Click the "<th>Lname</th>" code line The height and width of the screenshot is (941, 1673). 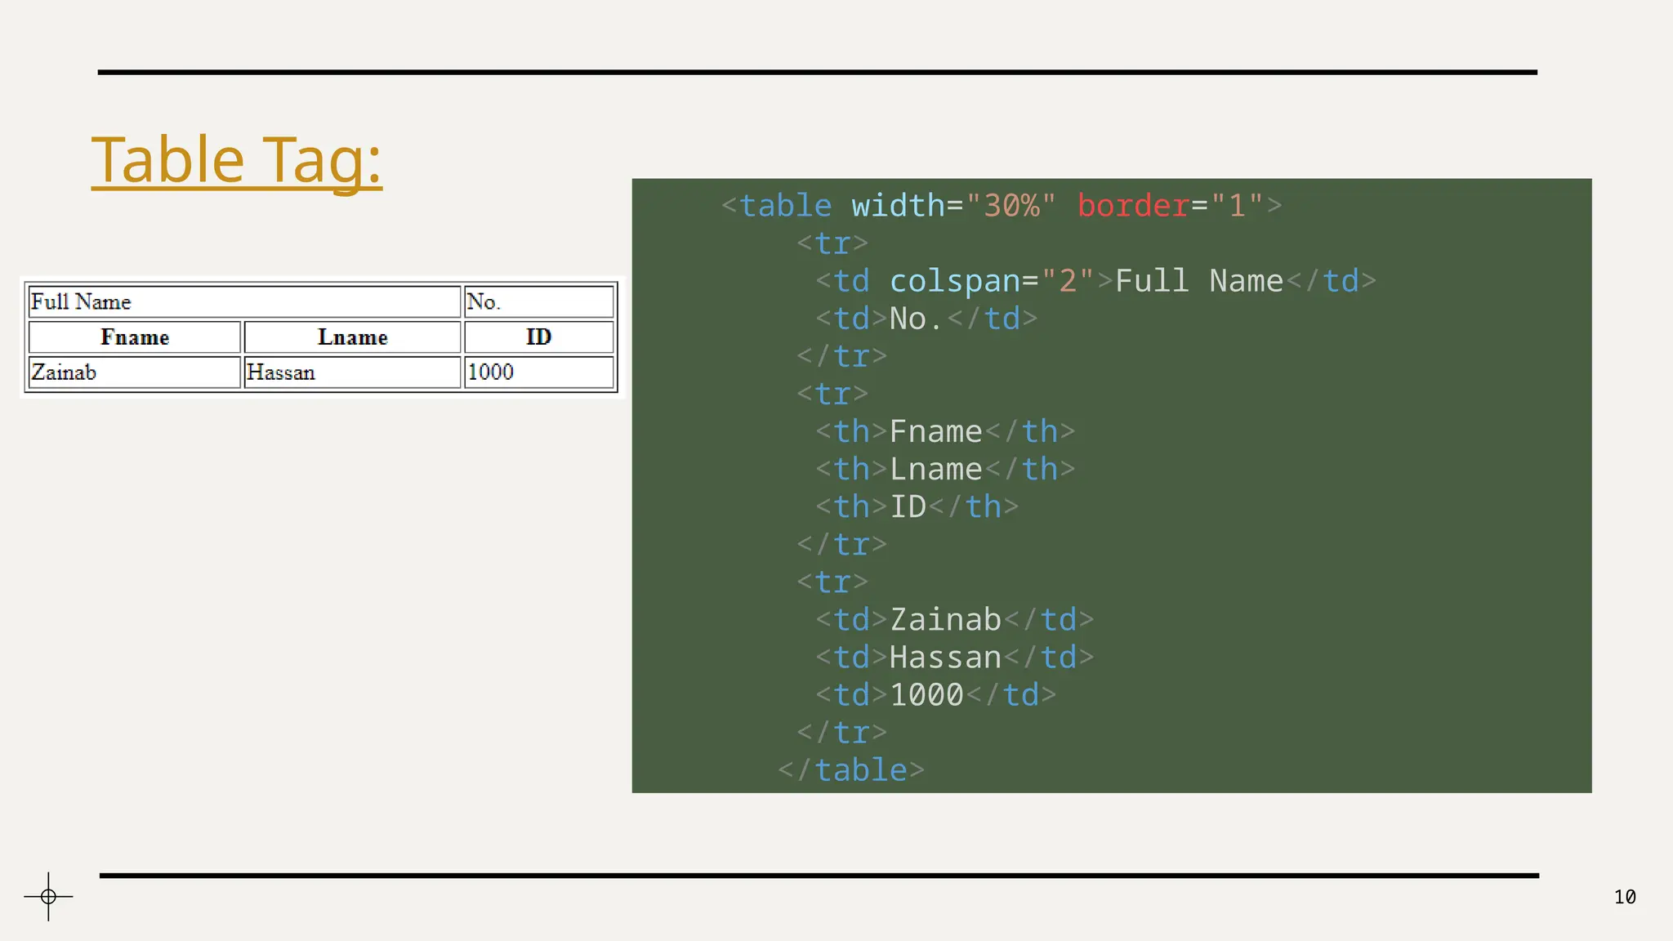click(x=944, y=469)
